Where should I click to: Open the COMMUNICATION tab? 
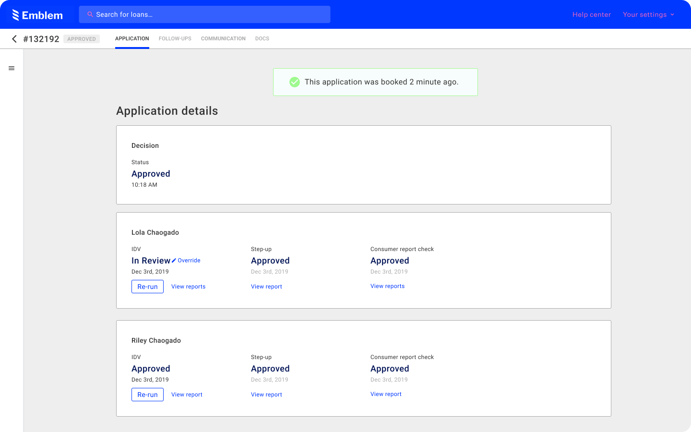click(x=223, y=38)
